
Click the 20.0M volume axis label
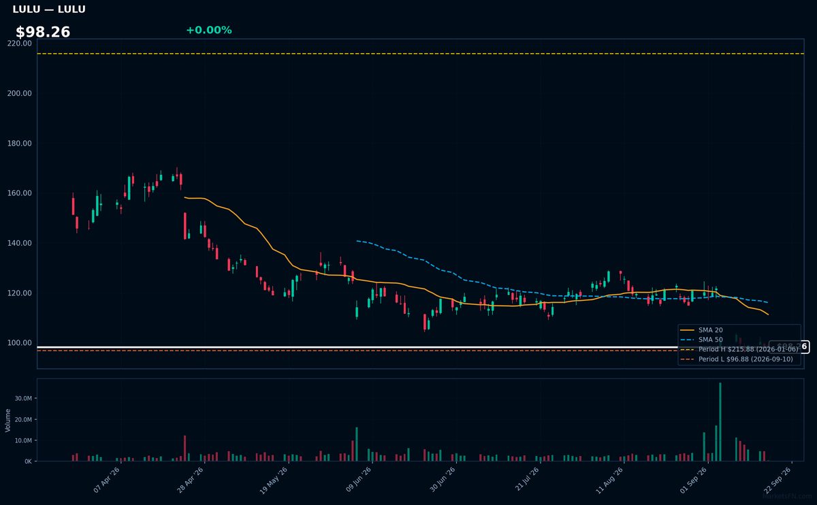coord(23,419)
